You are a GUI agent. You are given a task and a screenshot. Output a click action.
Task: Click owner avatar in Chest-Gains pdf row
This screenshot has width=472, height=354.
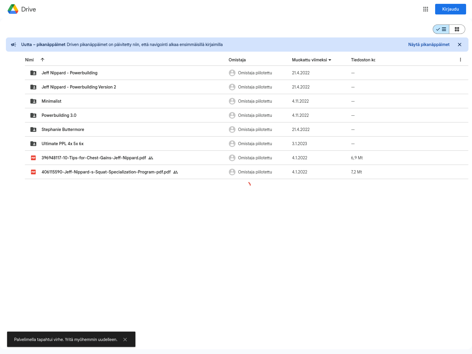pyautogui.click(x=232, y=158)
